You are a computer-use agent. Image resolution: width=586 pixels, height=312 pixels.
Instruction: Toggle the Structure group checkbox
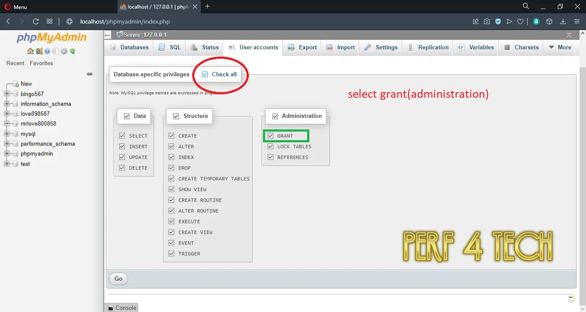(176, 116)
